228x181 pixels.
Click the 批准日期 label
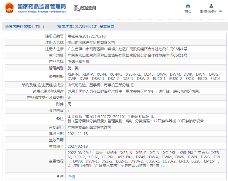56,134
